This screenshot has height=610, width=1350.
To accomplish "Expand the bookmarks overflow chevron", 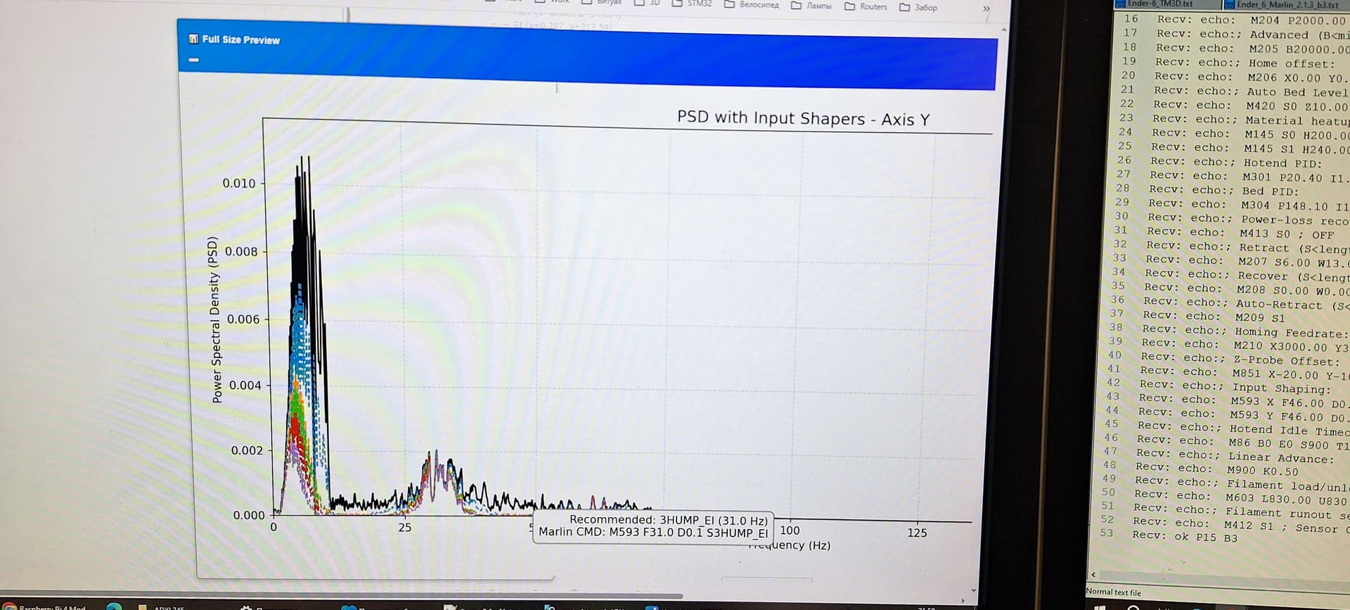I will [986, 8].
